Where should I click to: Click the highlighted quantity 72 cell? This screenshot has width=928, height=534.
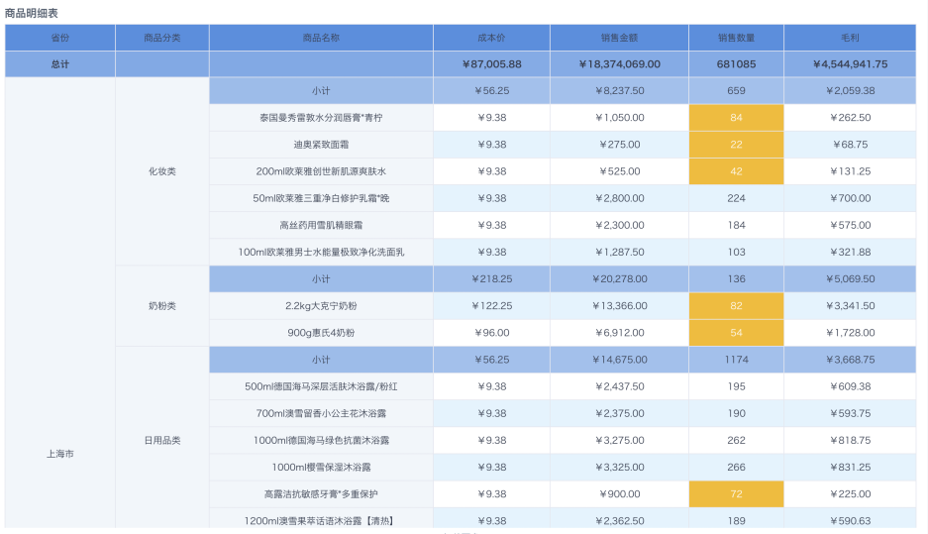(736, 493)
